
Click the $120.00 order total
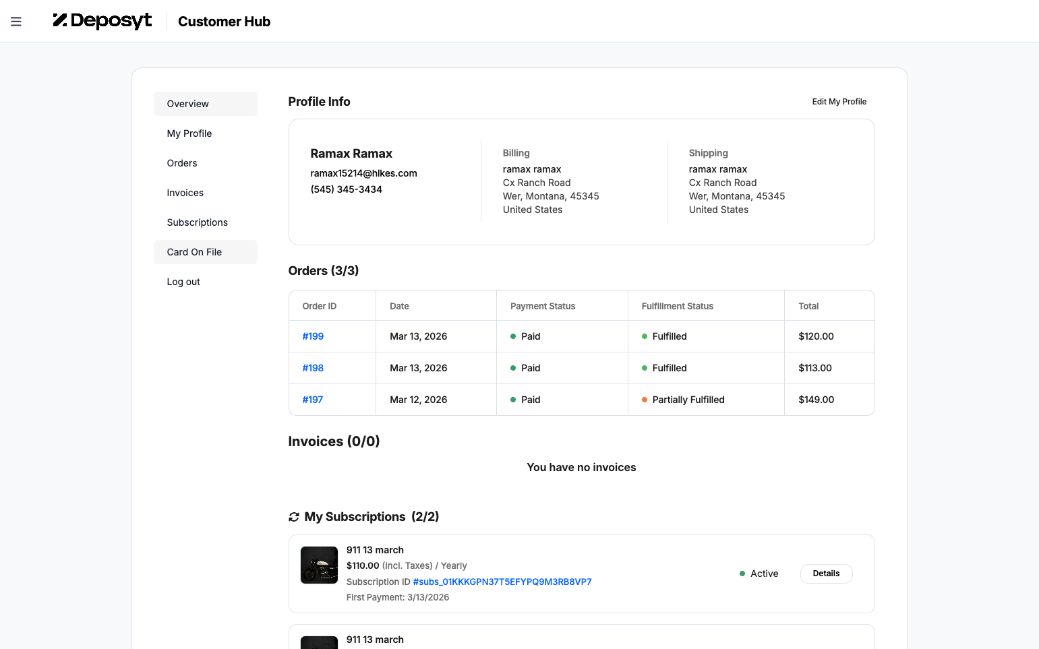coord(816,336)
